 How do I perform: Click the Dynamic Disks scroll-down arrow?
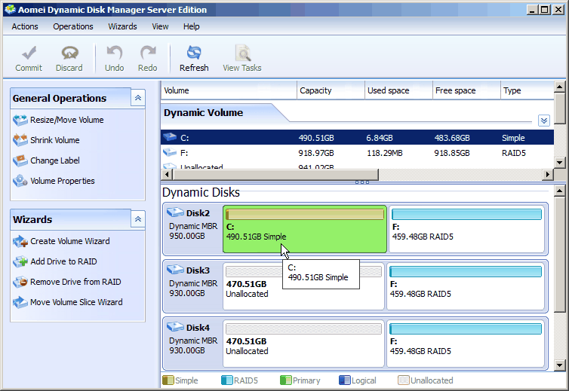(559, 365)
